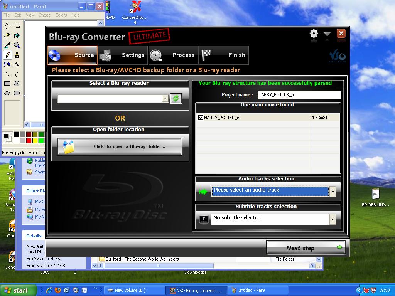Click the Explorer horizontal scrollbar right arrow
Screen dimensions: 395x296
point(312,266)
